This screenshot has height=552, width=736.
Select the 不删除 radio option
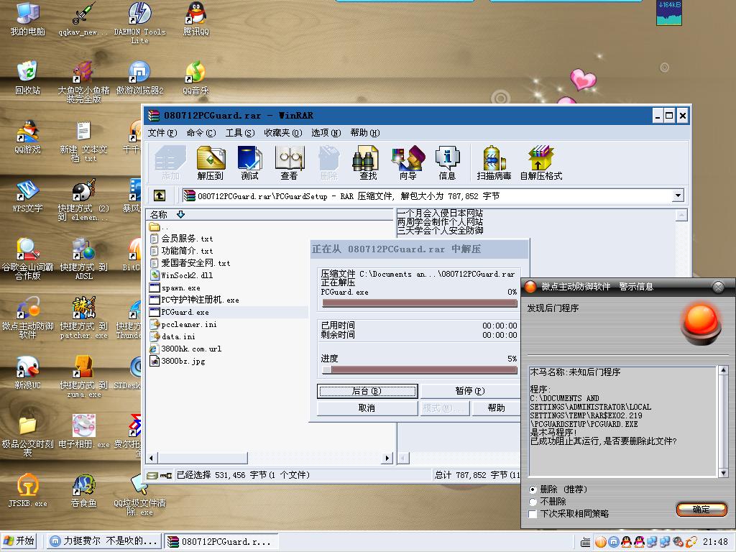pyautogui.click(x=533, y=502)
